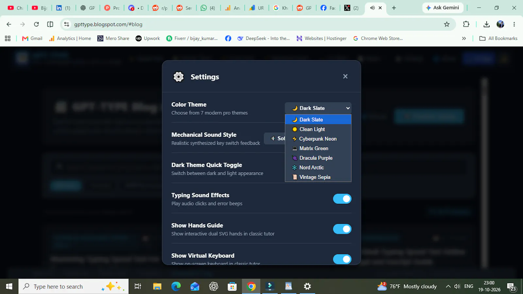Bookmark this page with the star icon

(x=447, y=24)
